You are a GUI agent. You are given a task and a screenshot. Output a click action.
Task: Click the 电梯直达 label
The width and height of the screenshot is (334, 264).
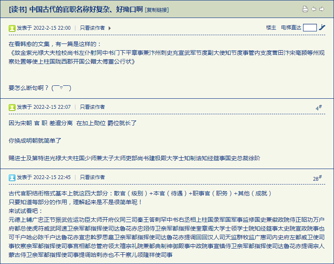[291, 28]
